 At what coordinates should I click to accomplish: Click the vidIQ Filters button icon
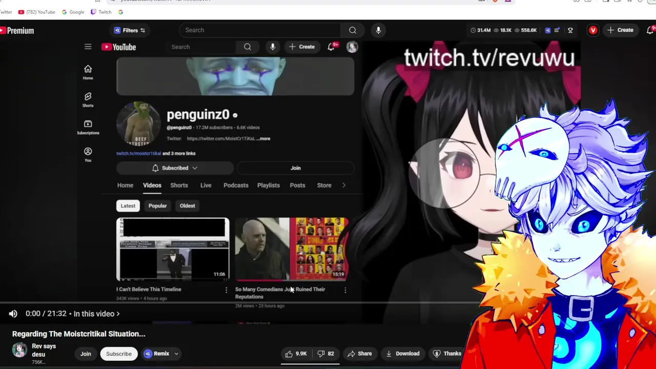pos(117,30)
